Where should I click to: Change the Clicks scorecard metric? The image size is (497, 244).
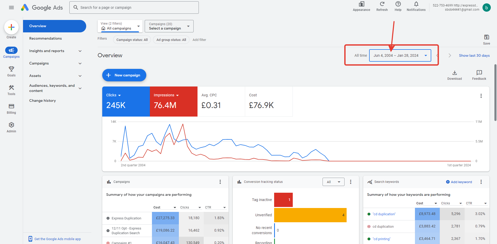[114, 95]
